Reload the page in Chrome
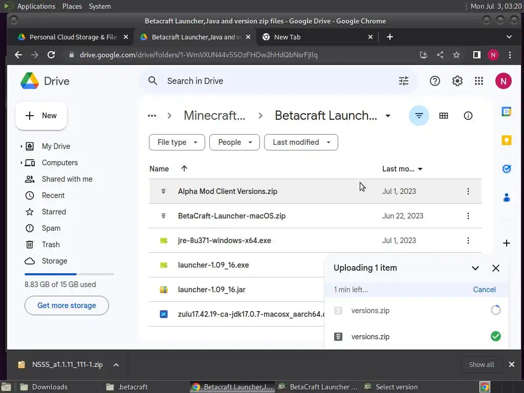The height and width of the screenshot is (393, 524). pos(51,55)
